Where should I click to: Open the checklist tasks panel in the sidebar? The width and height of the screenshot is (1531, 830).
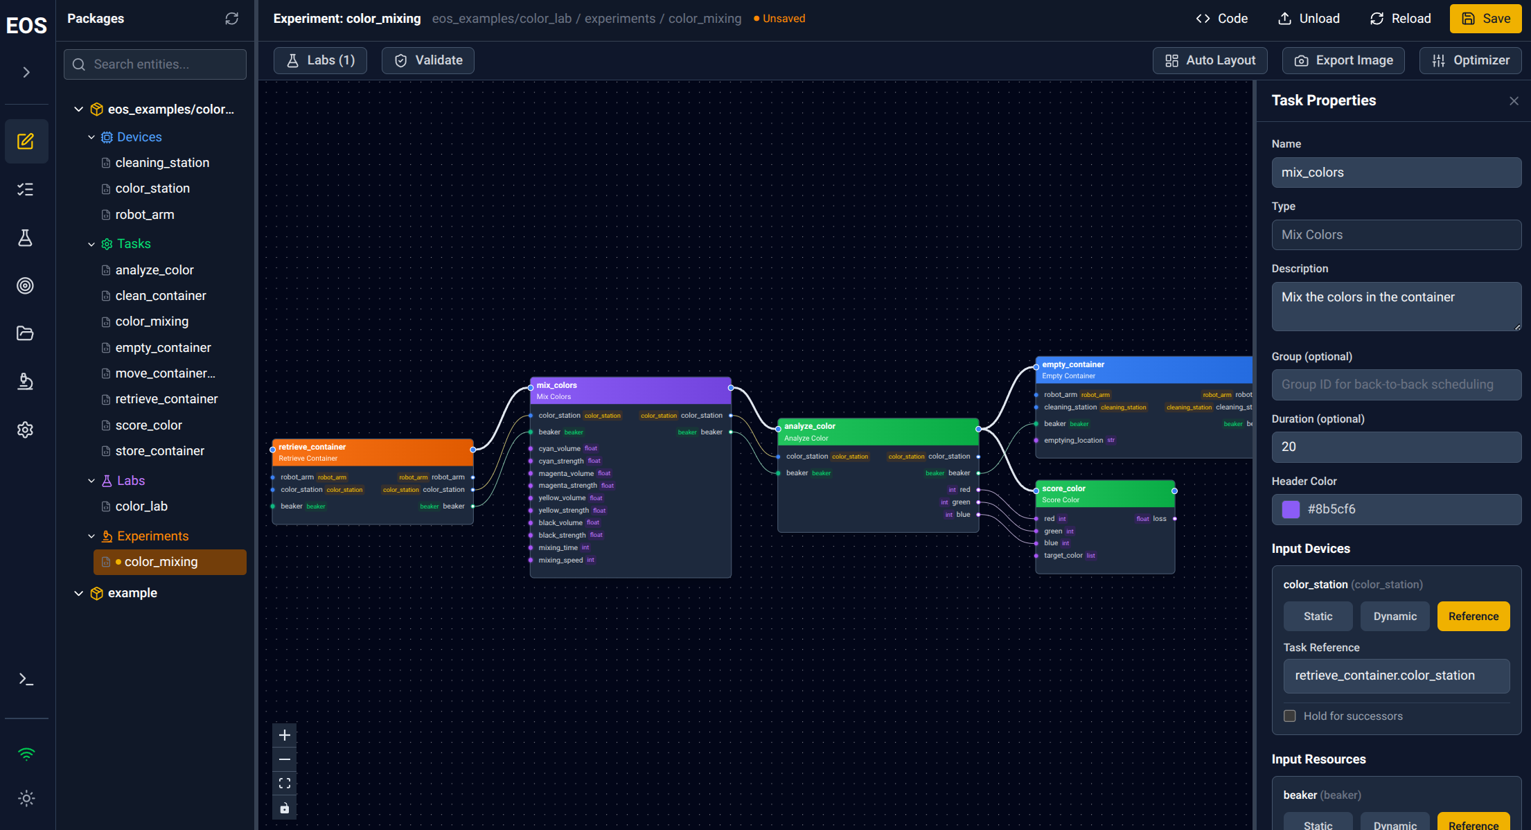pos(26,189)
